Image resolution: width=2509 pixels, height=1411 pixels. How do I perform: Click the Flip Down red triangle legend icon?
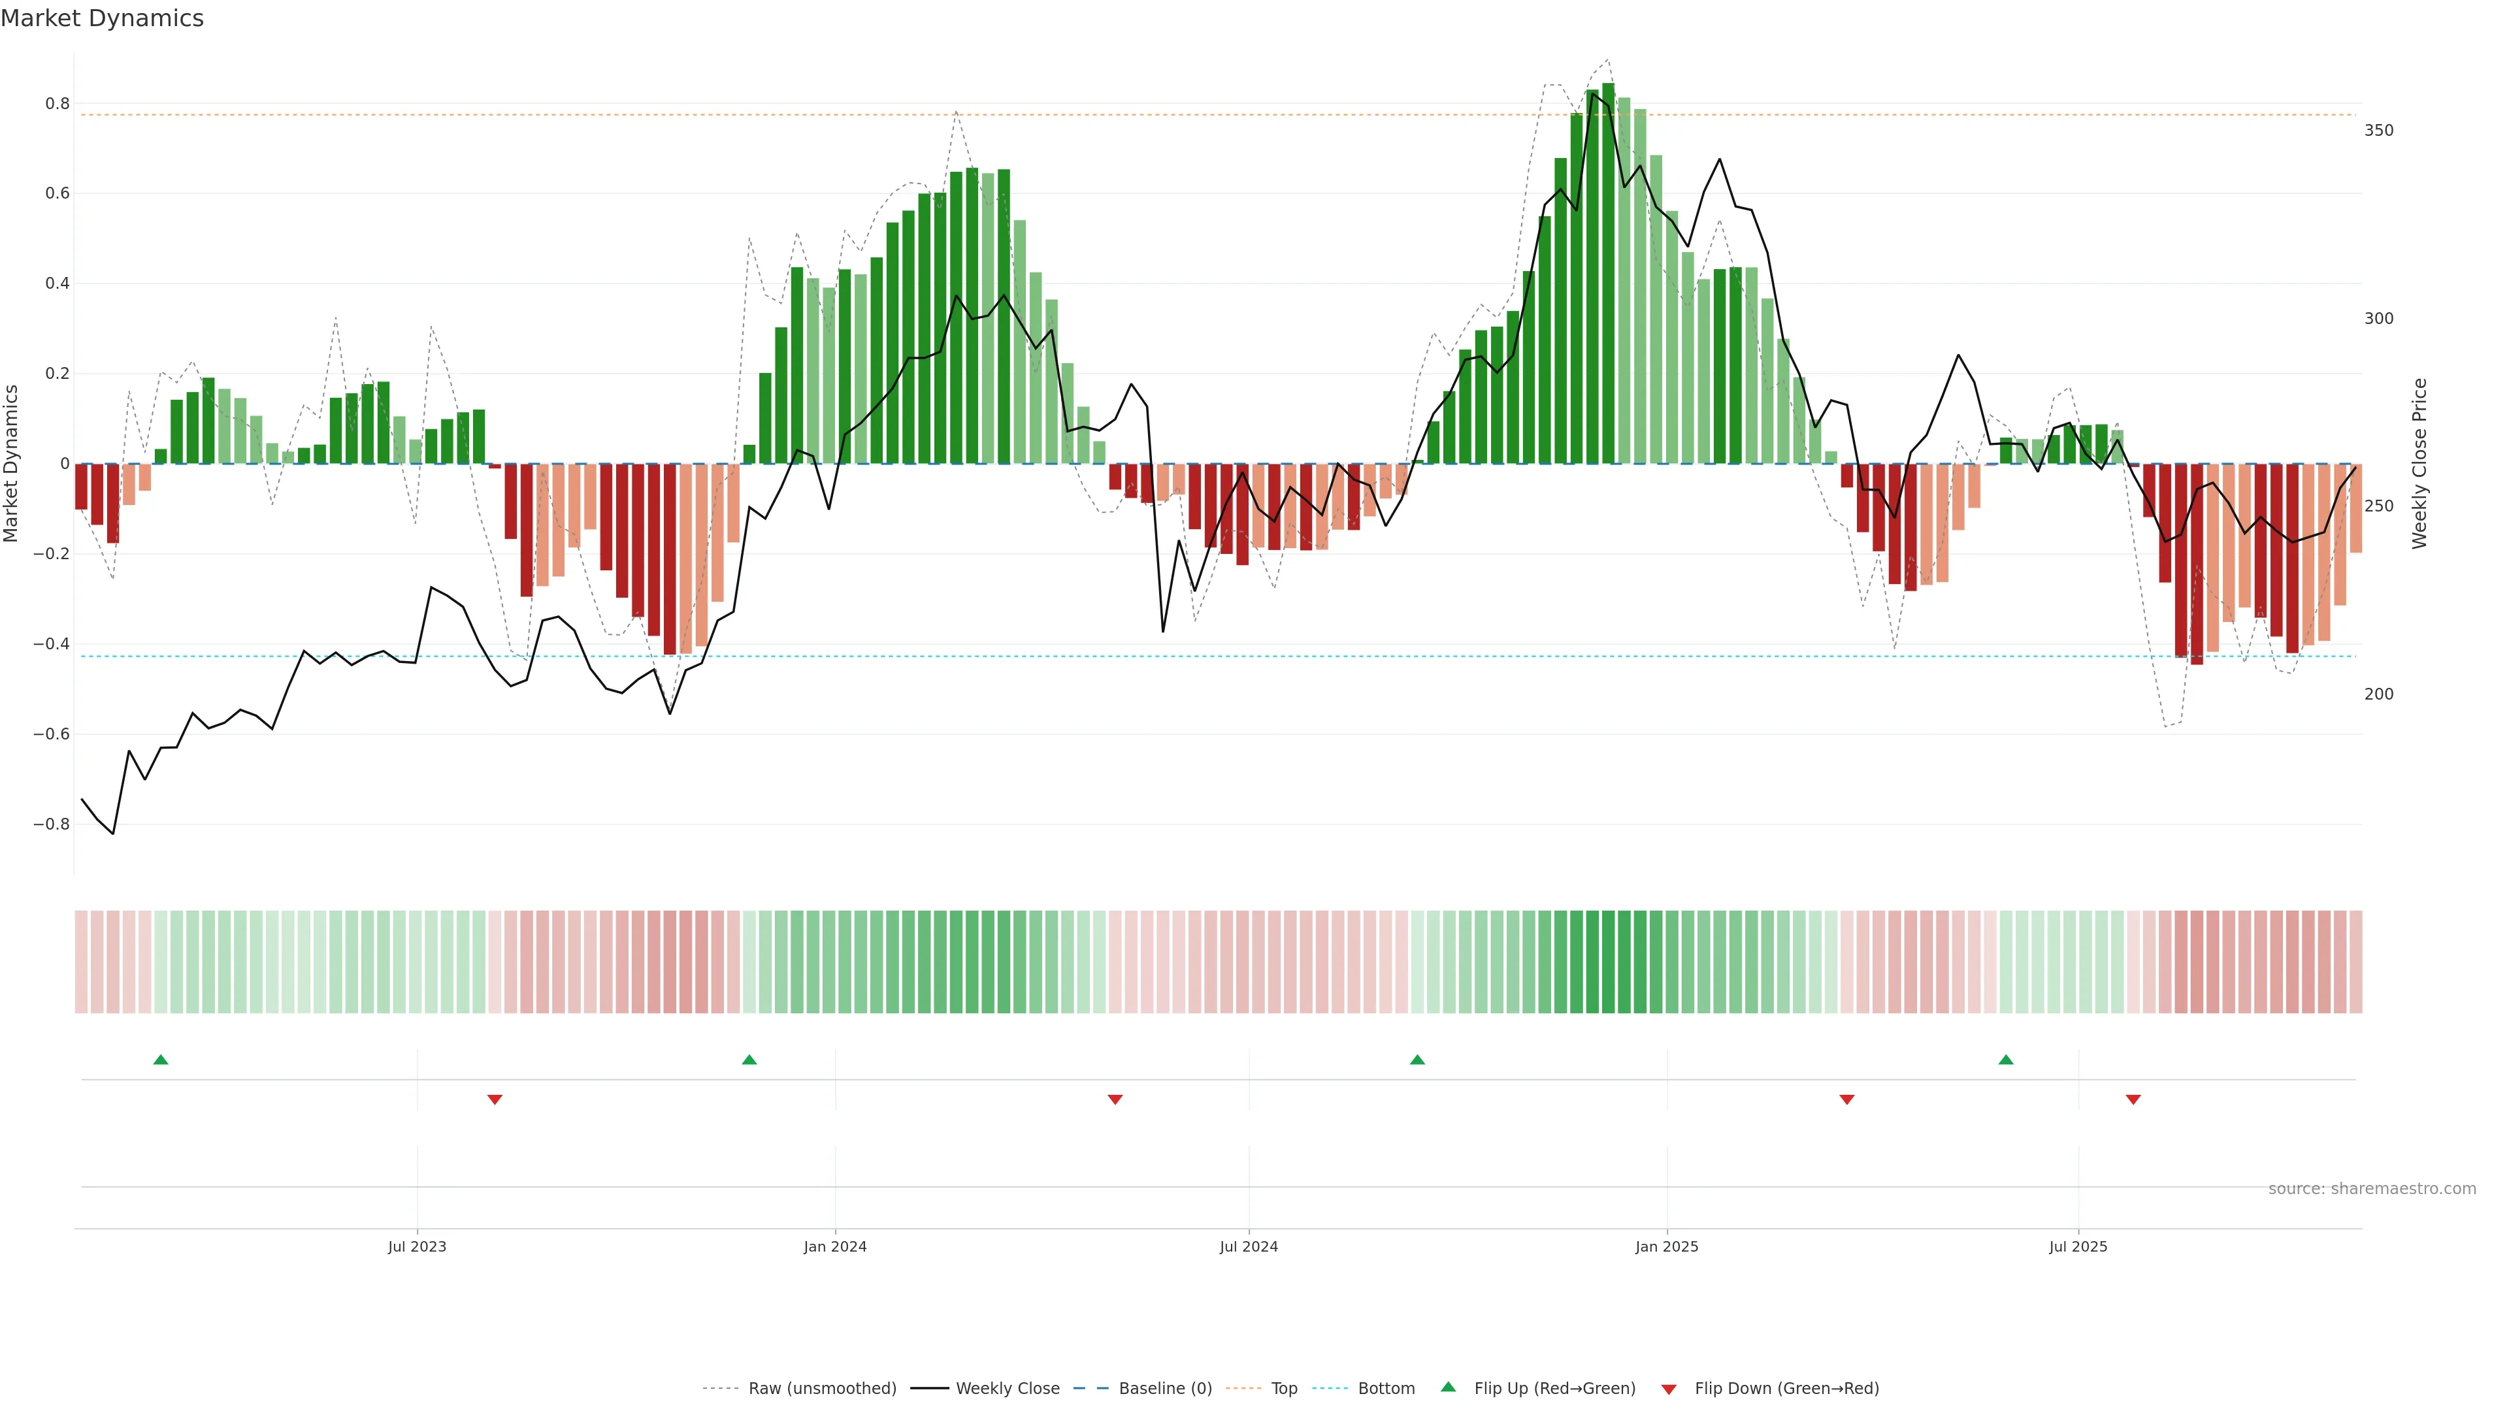click(1669, 1389)
